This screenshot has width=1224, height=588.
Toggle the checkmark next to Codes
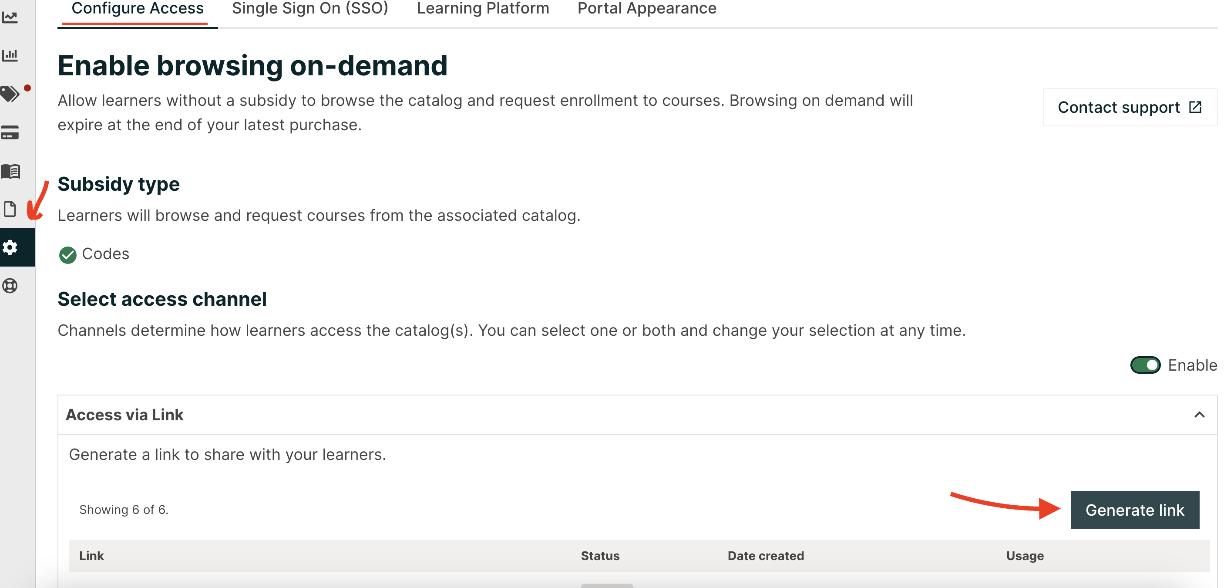(x=68, y=254)
